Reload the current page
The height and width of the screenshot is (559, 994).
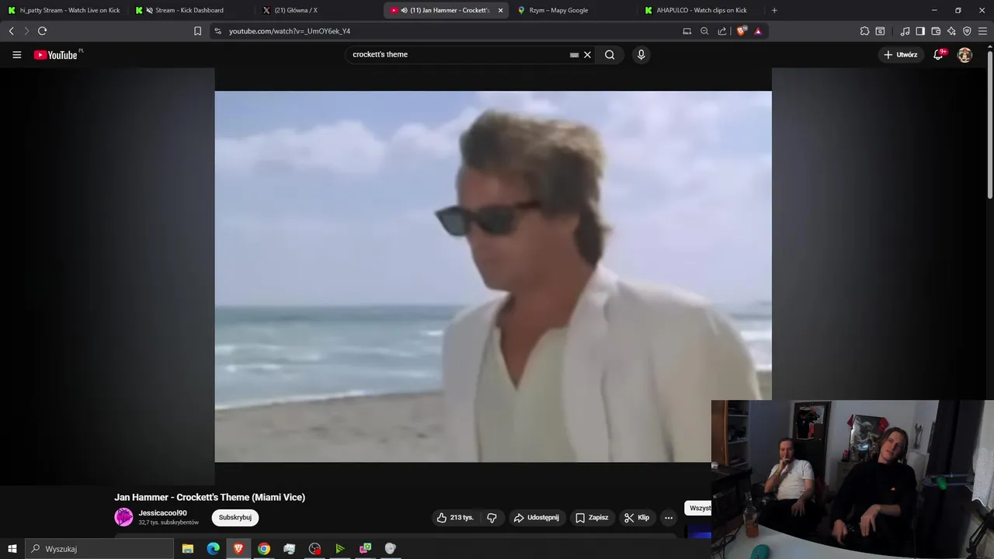(42, 31)
